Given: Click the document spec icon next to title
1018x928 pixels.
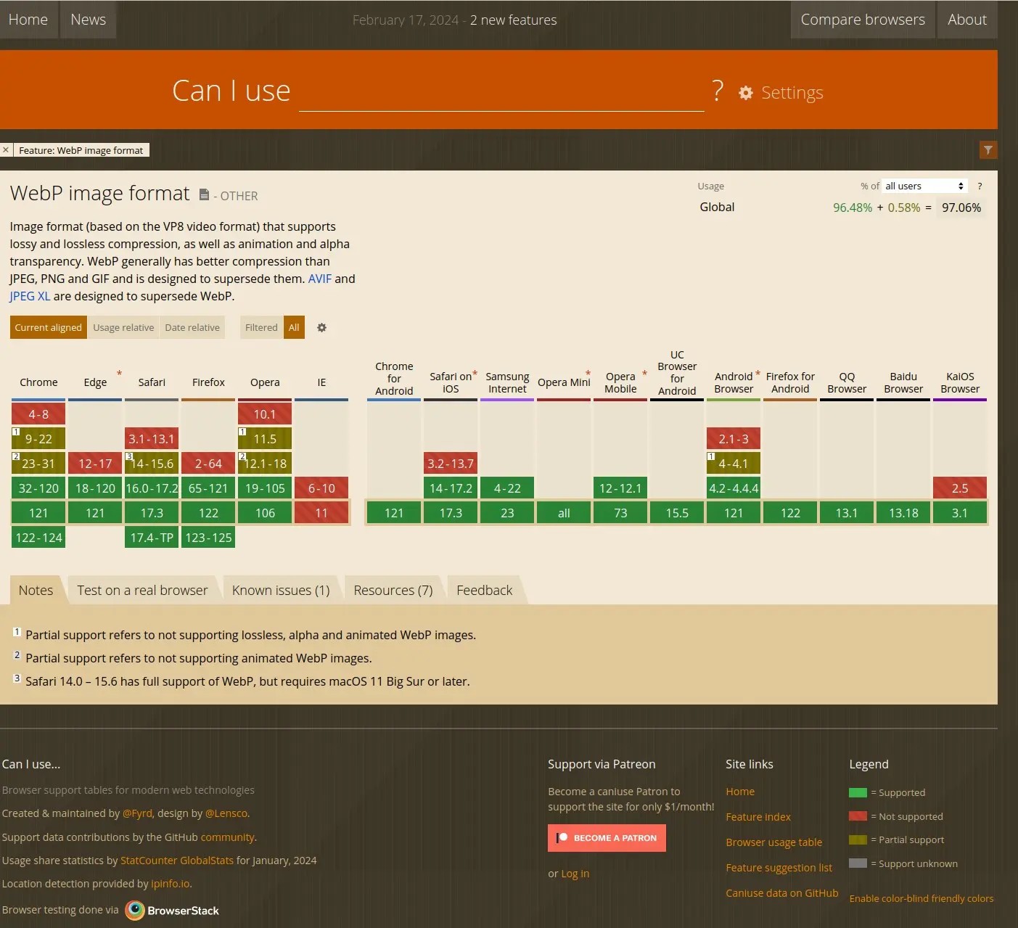Looking at the screenshot, I should point(204,195).
